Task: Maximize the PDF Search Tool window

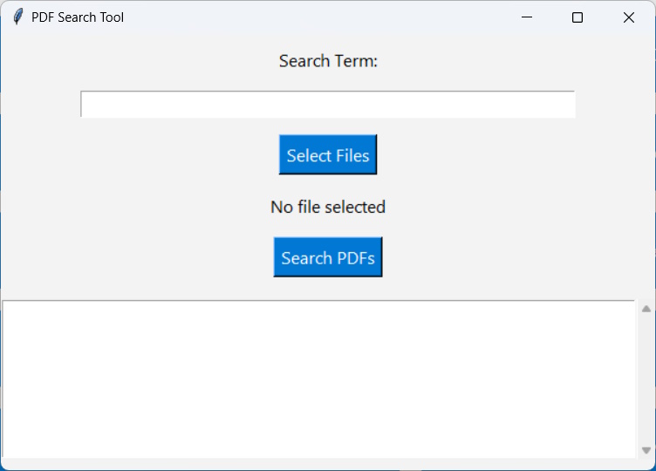Action: (x=577, y=17)
